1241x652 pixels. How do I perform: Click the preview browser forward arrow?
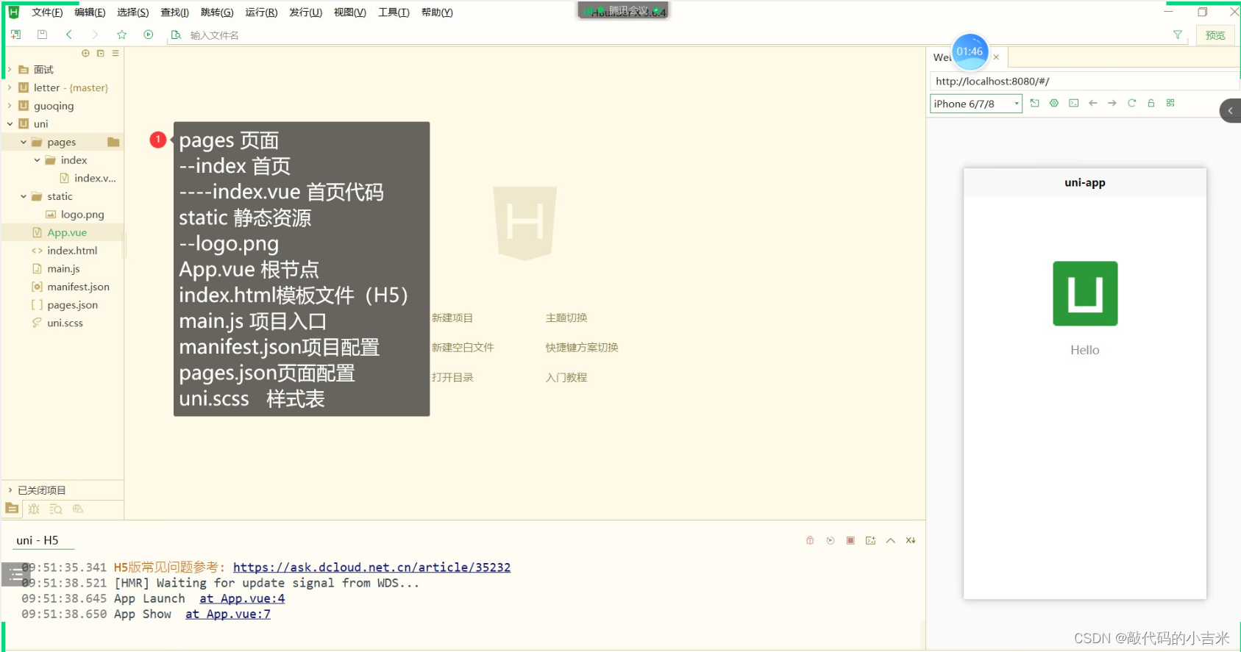click(x=1112, y=103)
